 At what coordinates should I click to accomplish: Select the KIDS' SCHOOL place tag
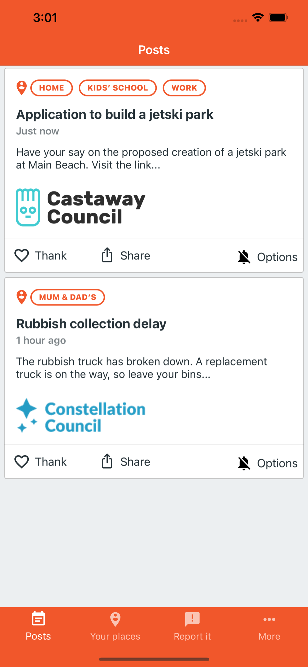[x=118, y=88]
